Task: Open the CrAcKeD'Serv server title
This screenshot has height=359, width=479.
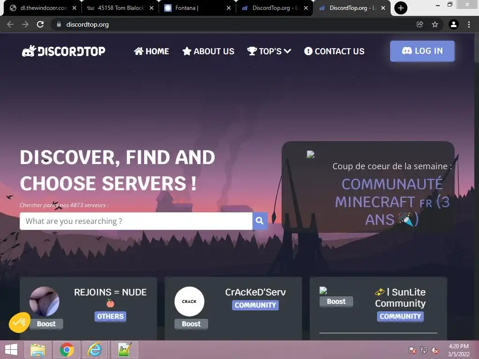Action: [255, 292]
